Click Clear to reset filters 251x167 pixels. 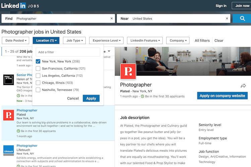tap(219, 40)
